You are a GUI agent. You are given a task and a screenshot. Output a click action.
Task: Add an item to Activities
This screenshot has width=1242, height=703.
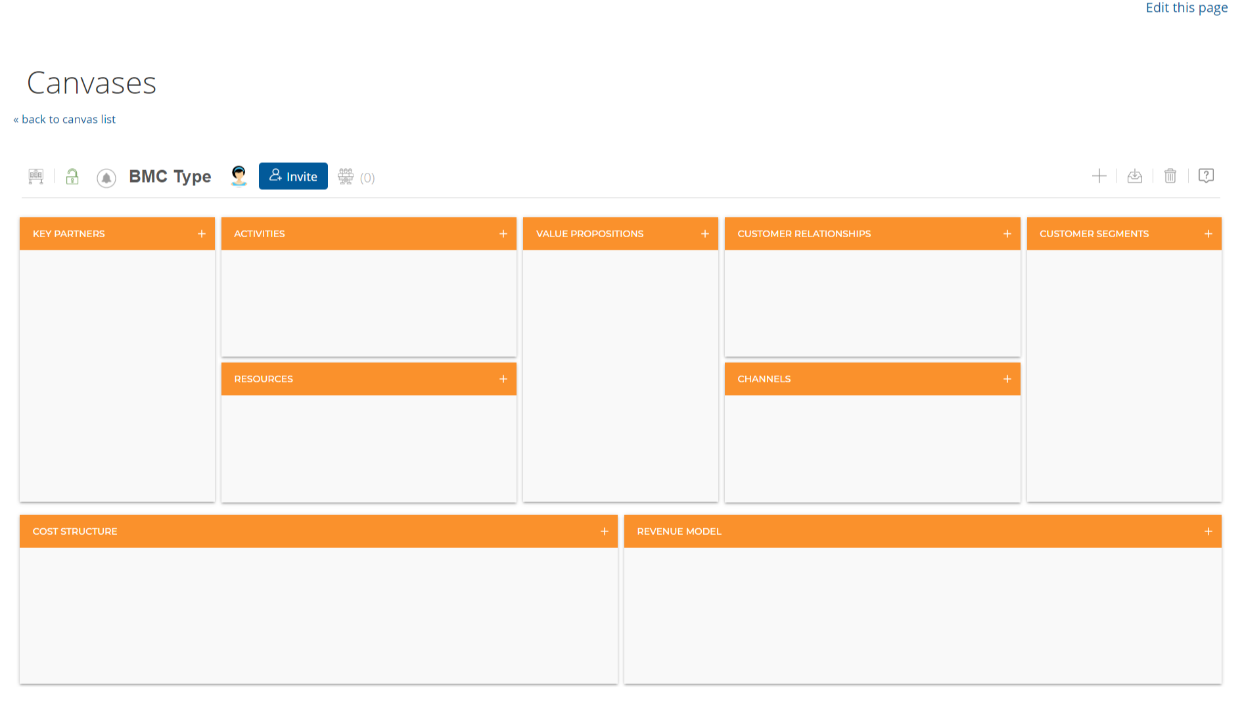pos(504,233)
